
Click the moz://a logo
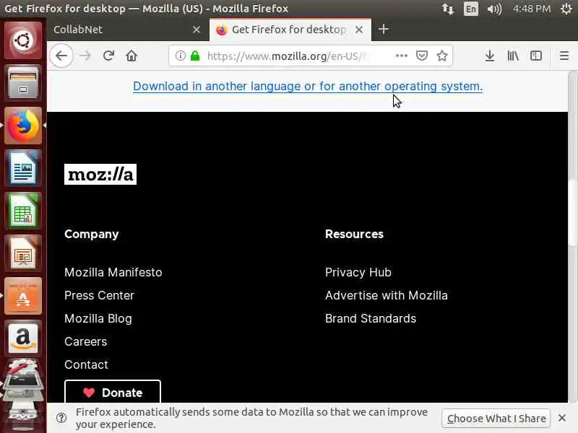100,174
